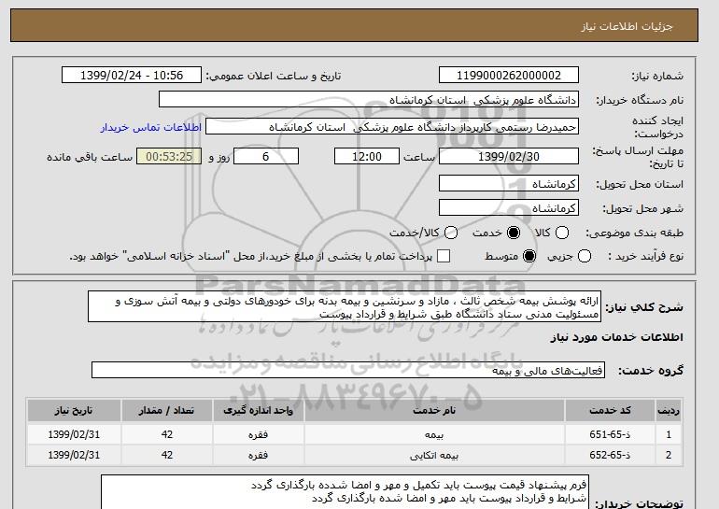Click the announcement date field 1399/02/24 - 10:56
Screen dimensions: 719x509
[132, 76]
